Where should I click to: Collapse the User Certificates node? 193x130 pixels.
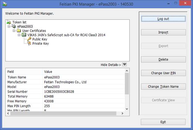click(14, 31)
